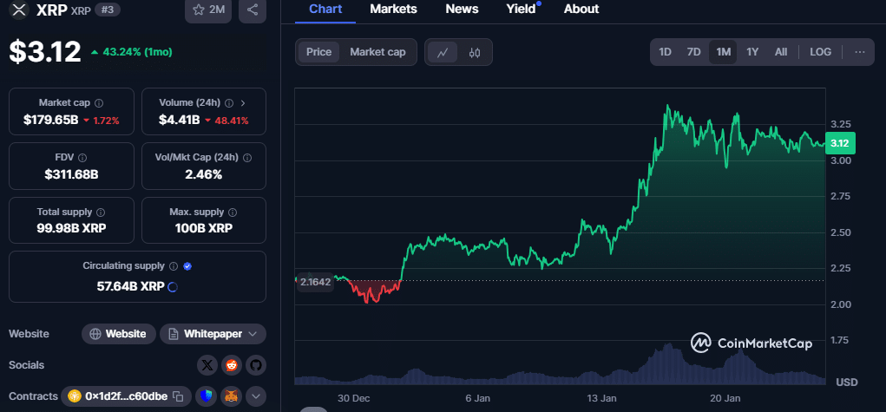Open the Reddit social link
Image resolution: width=886 pixels, height=412 pixels.
point(232,366)
